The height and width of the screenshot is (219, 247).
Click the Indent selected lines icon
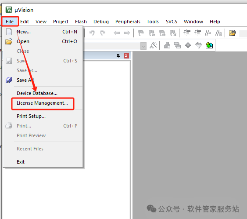coord(187,33)
